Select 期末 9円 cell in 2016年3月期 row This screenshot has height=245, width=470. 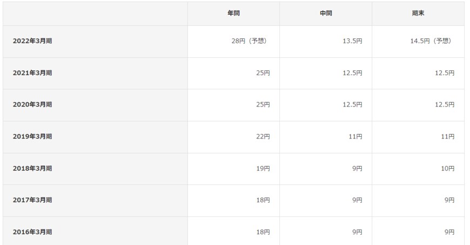point(449,233)
